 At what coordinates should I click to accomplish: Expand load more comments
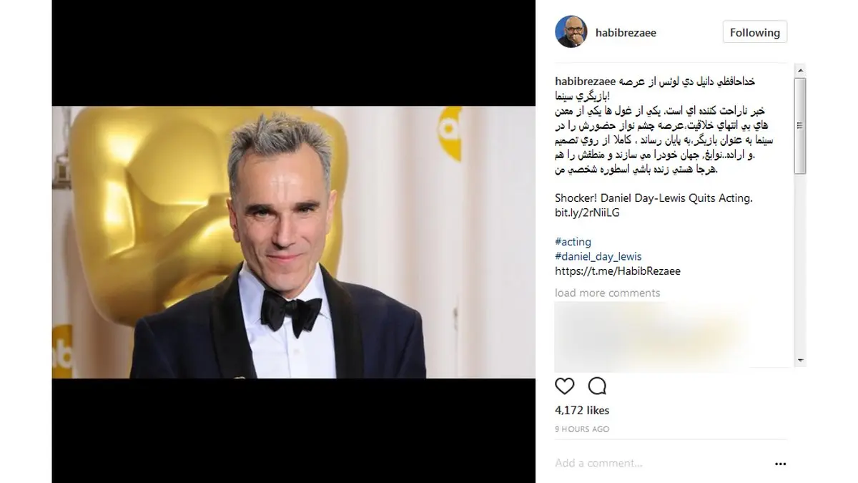pyautogui.click(x=608, y=293)
